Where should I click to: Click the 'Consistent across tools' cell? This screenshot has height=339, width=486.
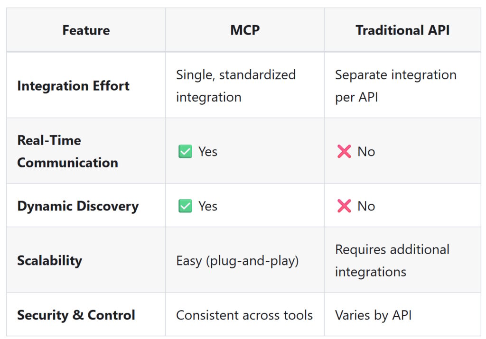pos(244,315)
